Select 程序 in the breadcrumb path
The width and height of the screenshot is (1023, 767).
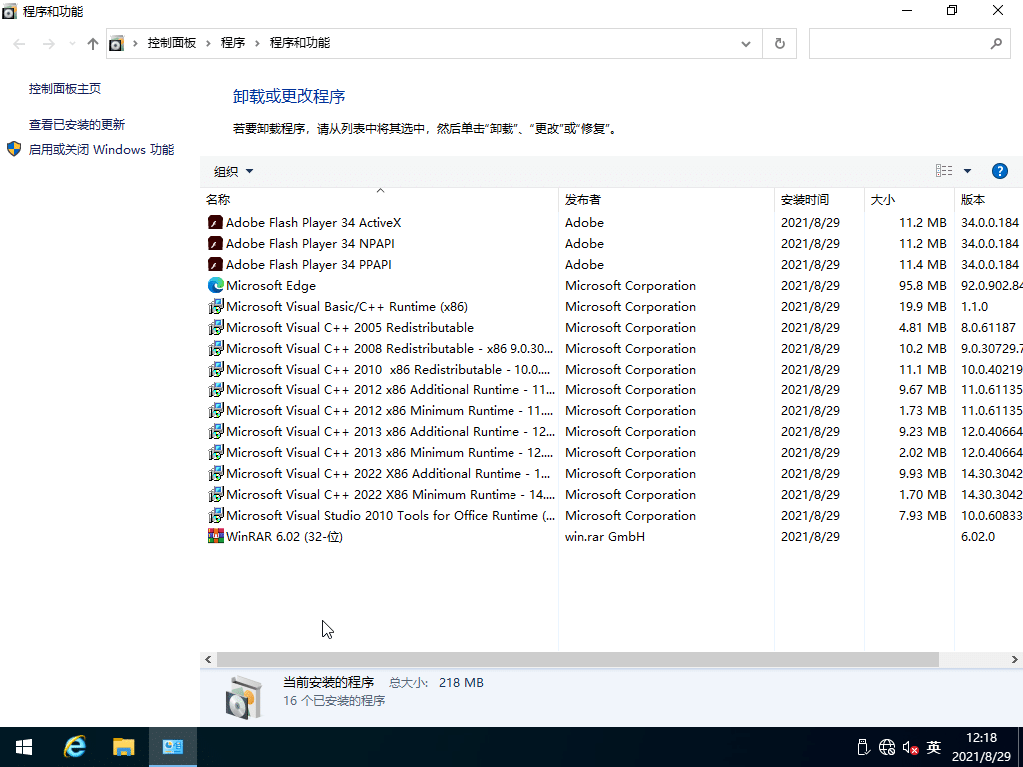click(234, 43)
